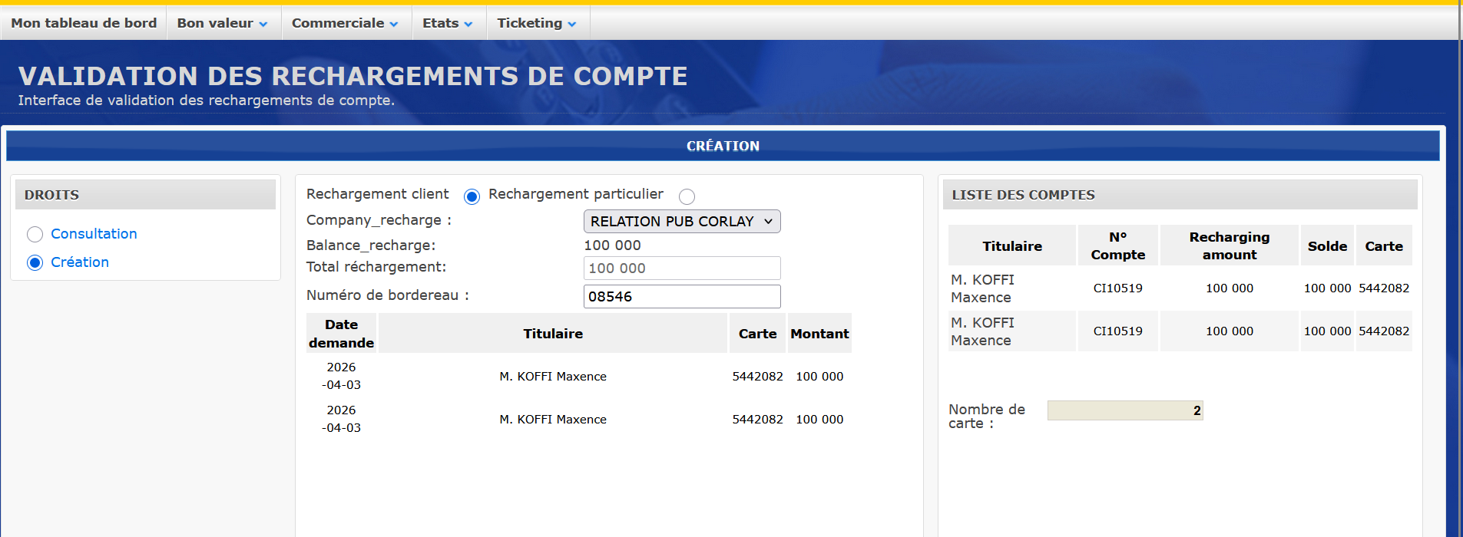1463x537 pixels.
Task: Click the Solde column header
Action: 1327,246
